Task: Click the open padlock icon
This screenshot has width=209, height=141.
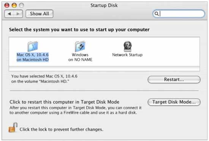Action: pos(13,128)
